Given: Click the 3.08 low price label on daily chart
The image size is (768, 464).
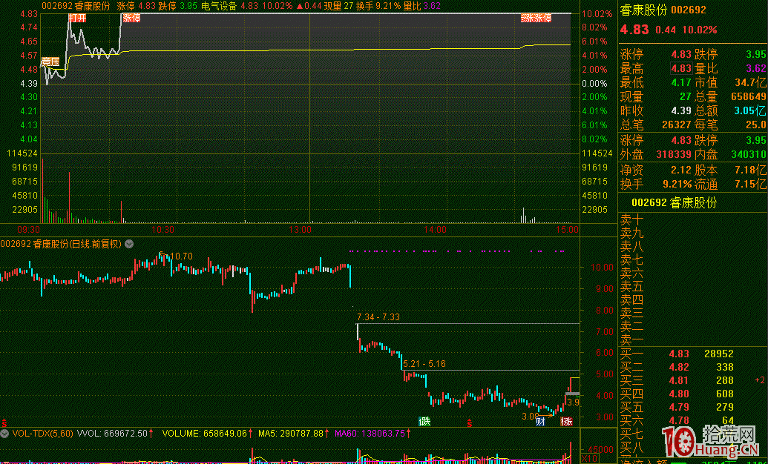Looking at the screenshot, I should pyautogui.click(x=530, y=417).
